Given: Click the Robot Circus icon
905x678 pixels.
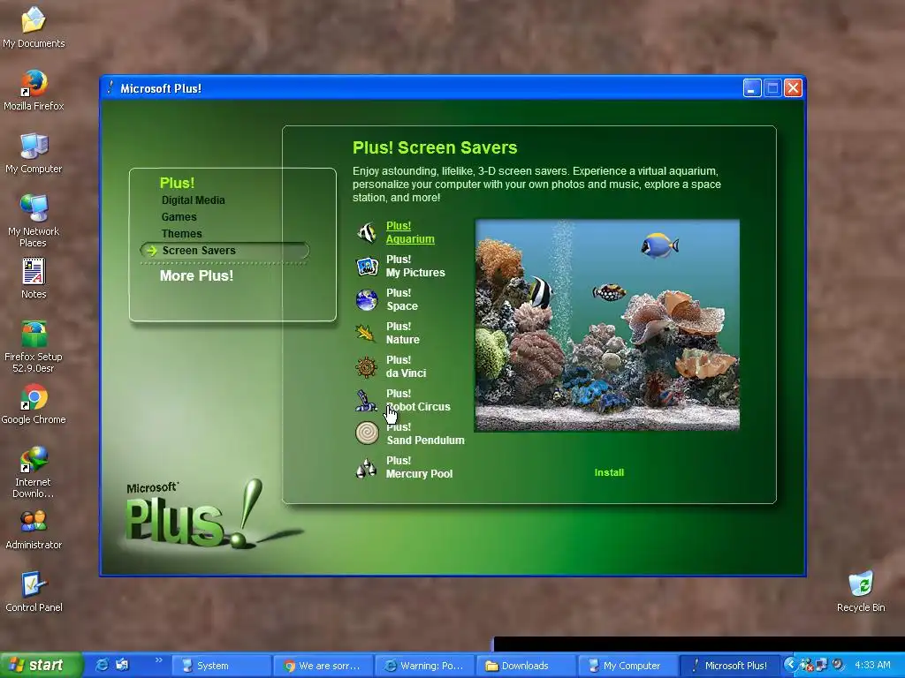Looking at the screenshot, I should [366, 400].
